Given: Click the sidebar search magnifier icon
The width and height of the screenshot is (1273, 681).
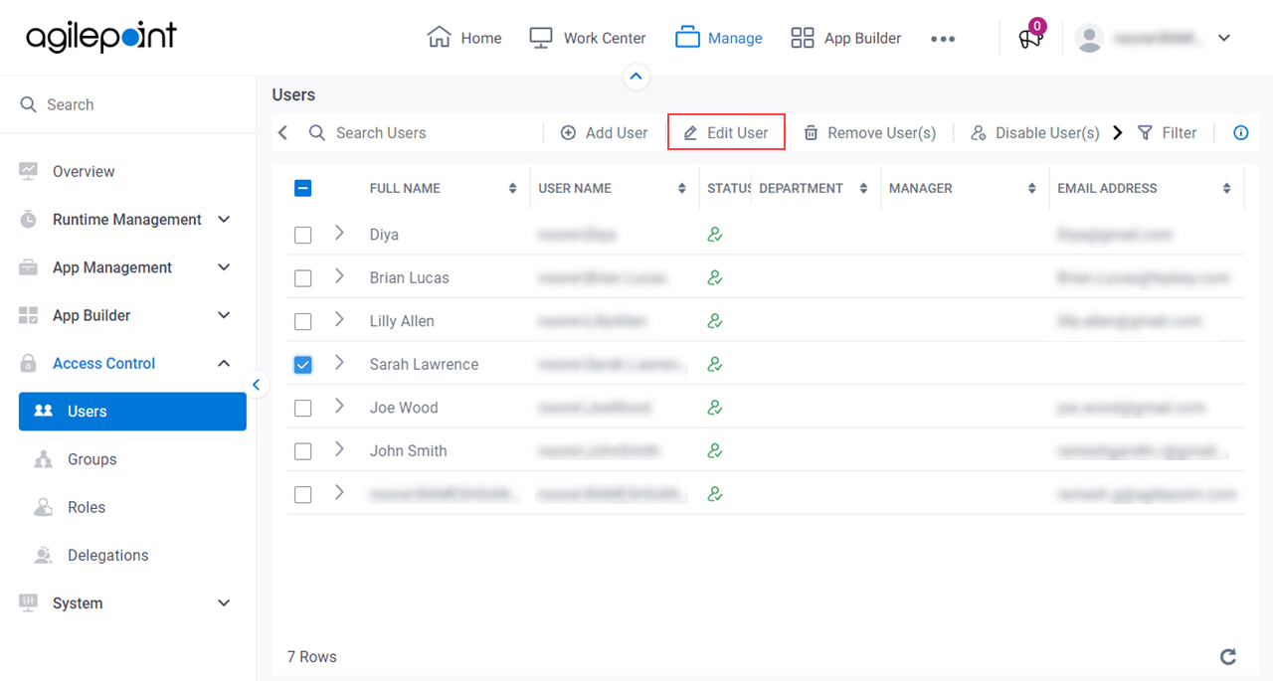Looking at the screenshot, I should click(29, 104).
